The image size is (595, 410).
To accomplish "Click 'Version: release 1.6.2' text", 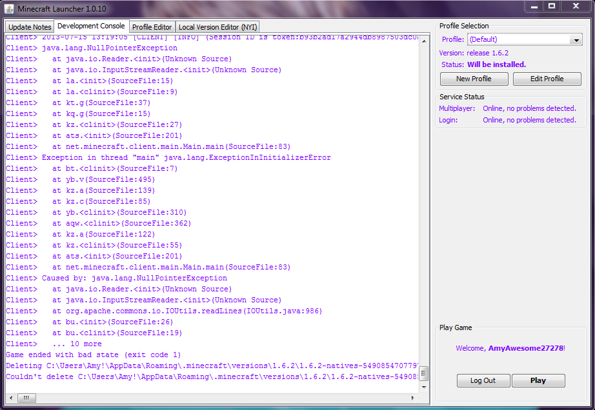I will 474,53.
